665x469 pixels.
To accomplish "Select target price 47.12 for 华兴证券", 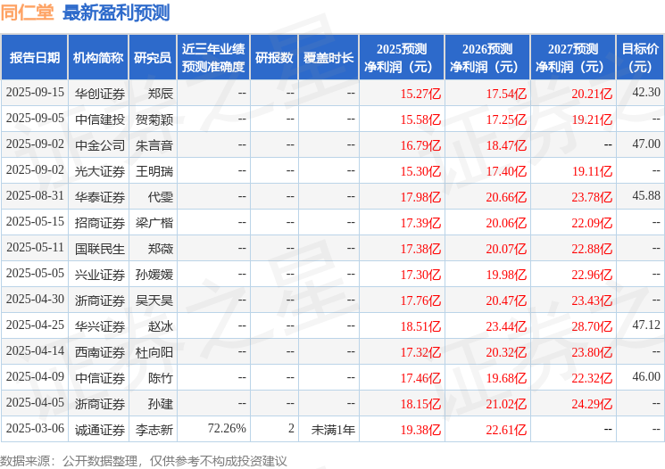I will click(x=646, y=325).
